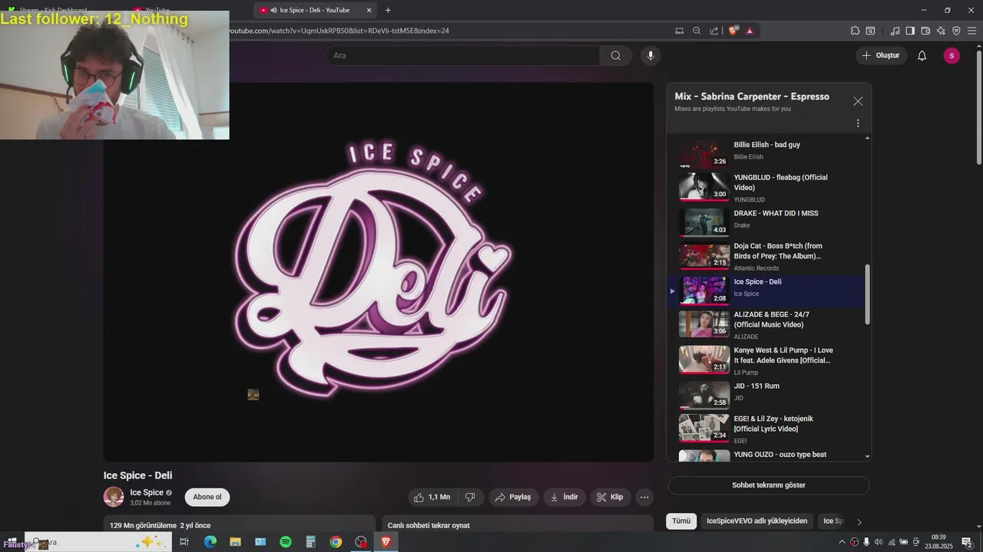983x552 pixels.
Task: Open Brave Wallet icon
Action: (925, 31)
